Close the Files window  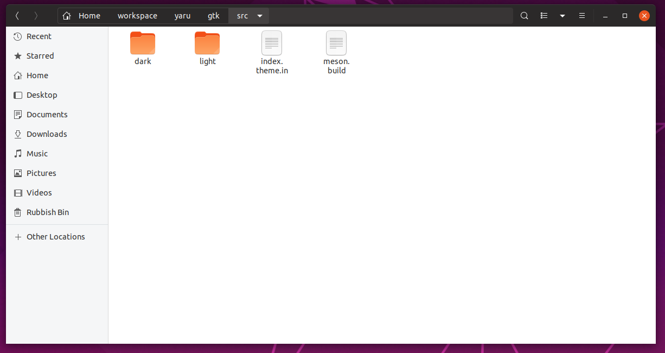pyautogui.click(x=644, y=16)
